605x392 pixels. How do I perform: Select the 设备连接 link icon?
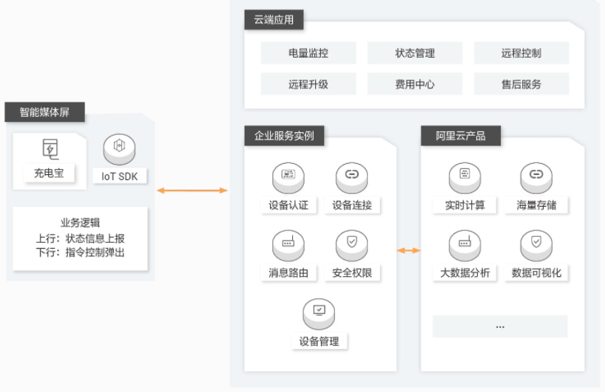tap(351, 177)
